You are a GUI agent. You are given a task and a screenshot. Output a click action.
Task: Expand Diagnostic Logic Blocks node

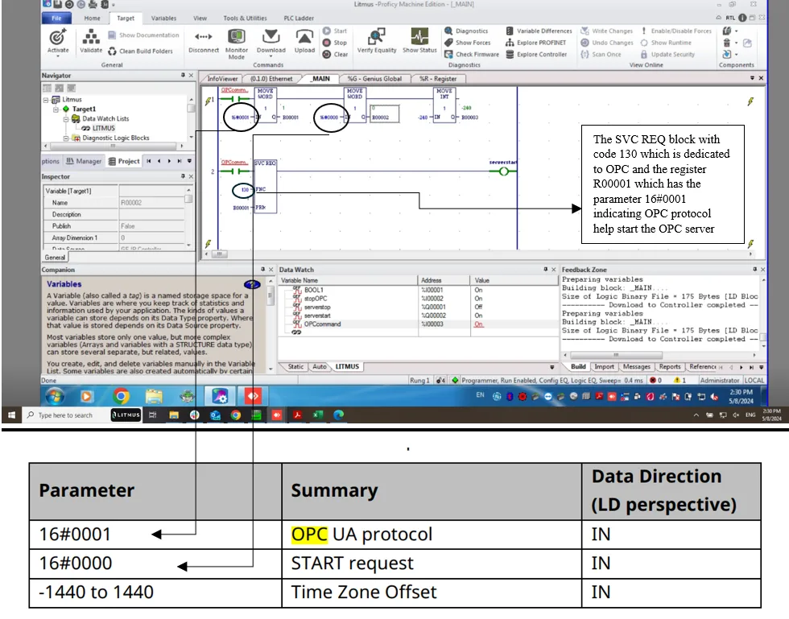(65, 138)
